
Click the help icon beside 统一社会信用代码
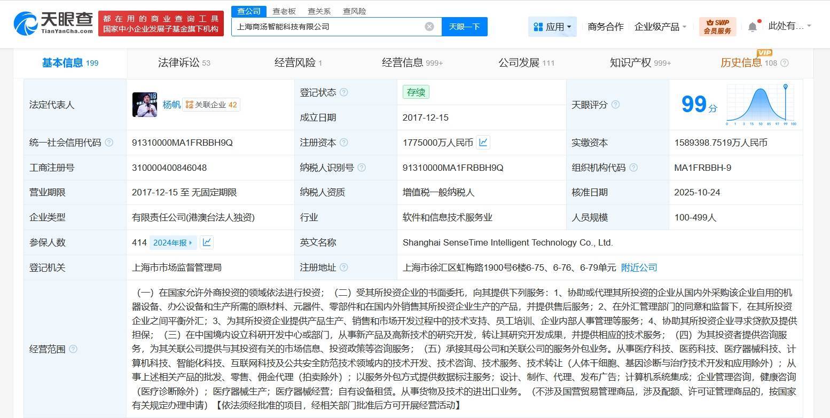click(x=109, y=143)
